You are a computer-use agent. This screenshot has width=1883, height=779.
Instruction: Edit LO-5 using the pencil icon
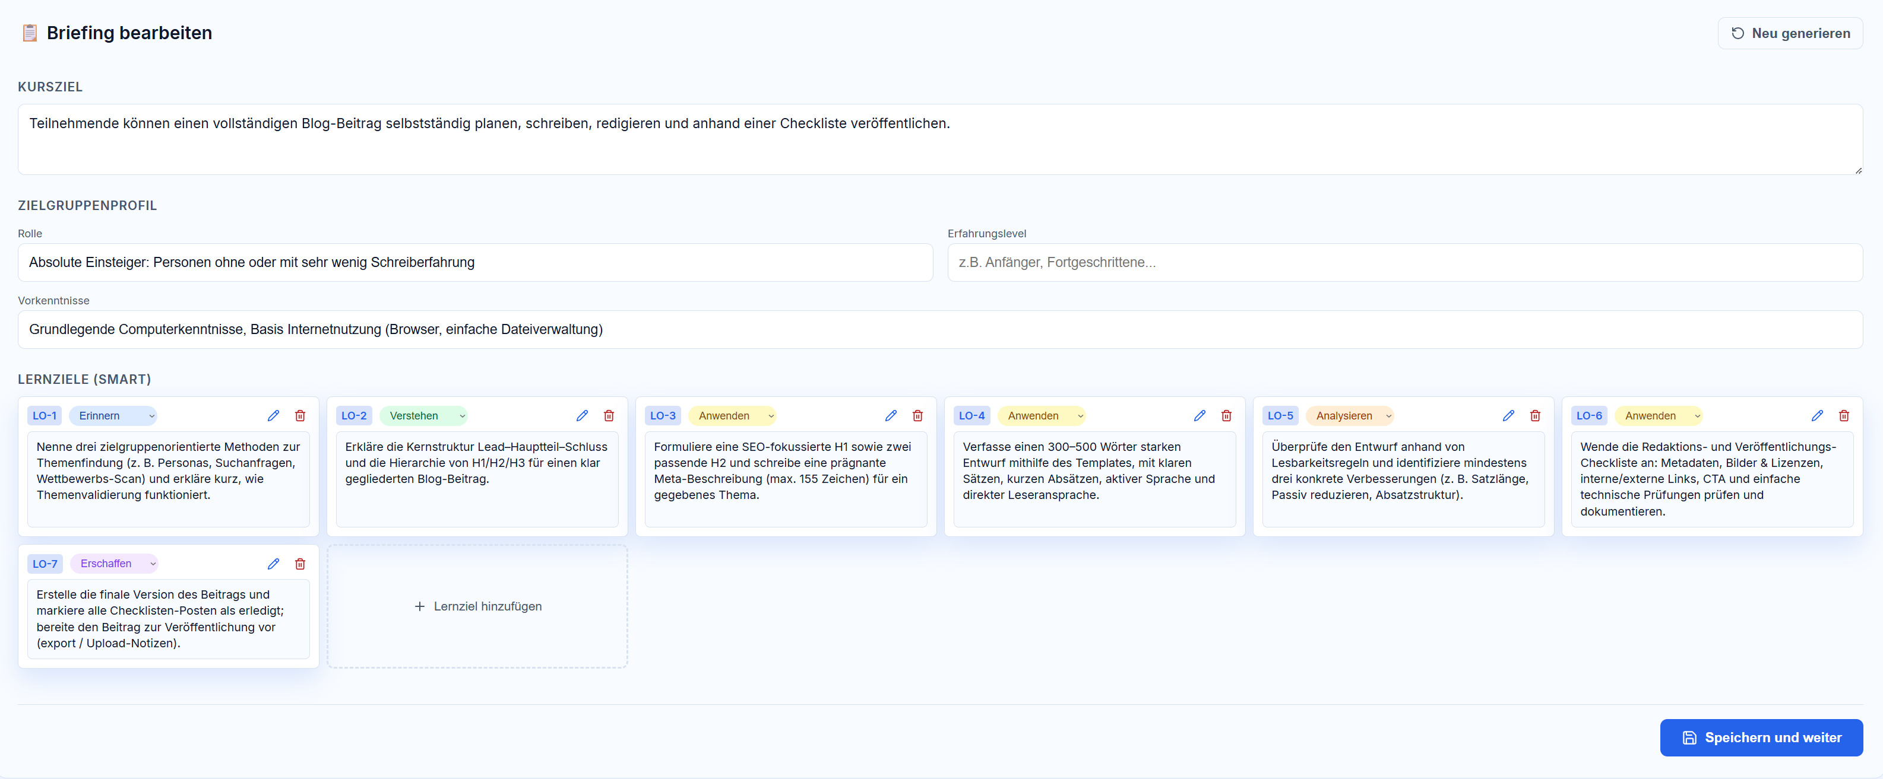click(x=1508, y=415)
